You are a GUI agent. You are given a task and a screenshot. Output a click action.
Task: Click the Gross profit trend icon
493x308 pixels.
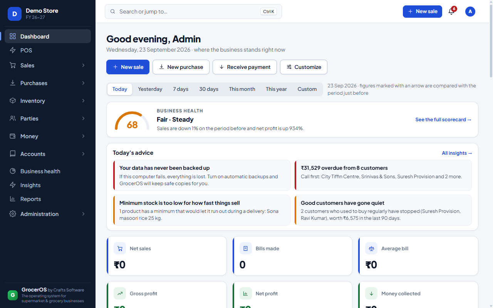tap(120, 293)
